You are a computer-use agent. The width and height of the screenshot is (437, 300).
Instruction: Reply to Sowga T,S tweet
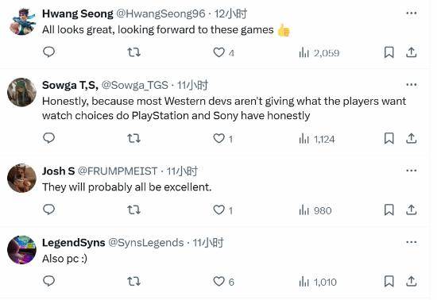point(48,138)
